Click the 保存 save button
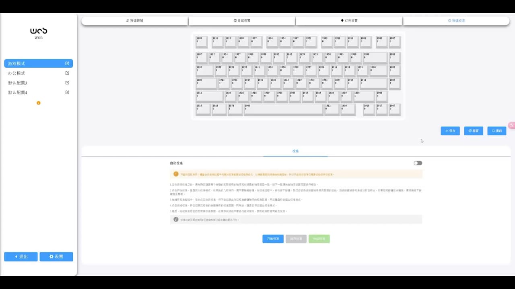 (x=450, y=131)
